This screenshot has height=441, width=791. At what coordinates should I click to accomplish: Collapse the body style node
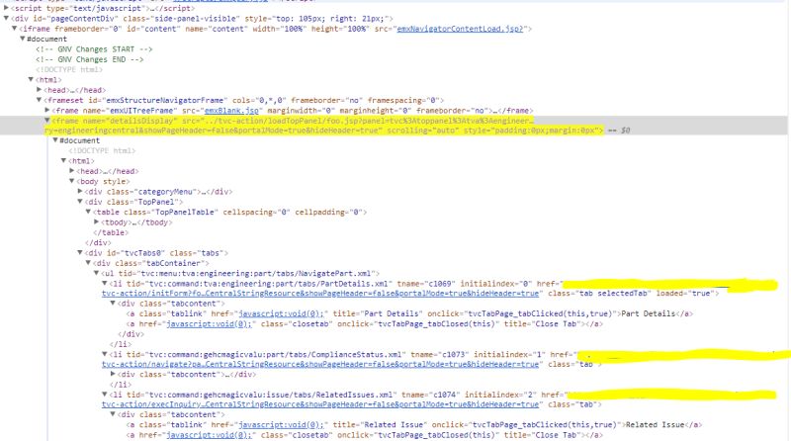tap(71, 181)
